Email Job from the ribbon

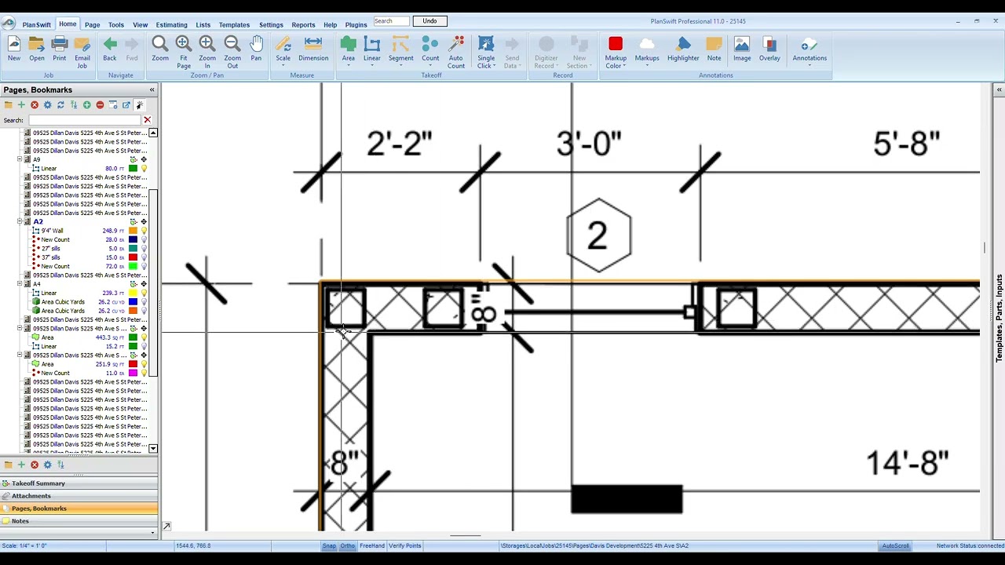coord(82,52)
